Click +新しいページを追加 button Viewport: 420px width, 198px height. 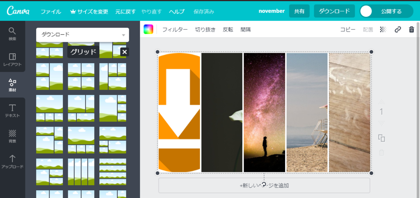264,185
